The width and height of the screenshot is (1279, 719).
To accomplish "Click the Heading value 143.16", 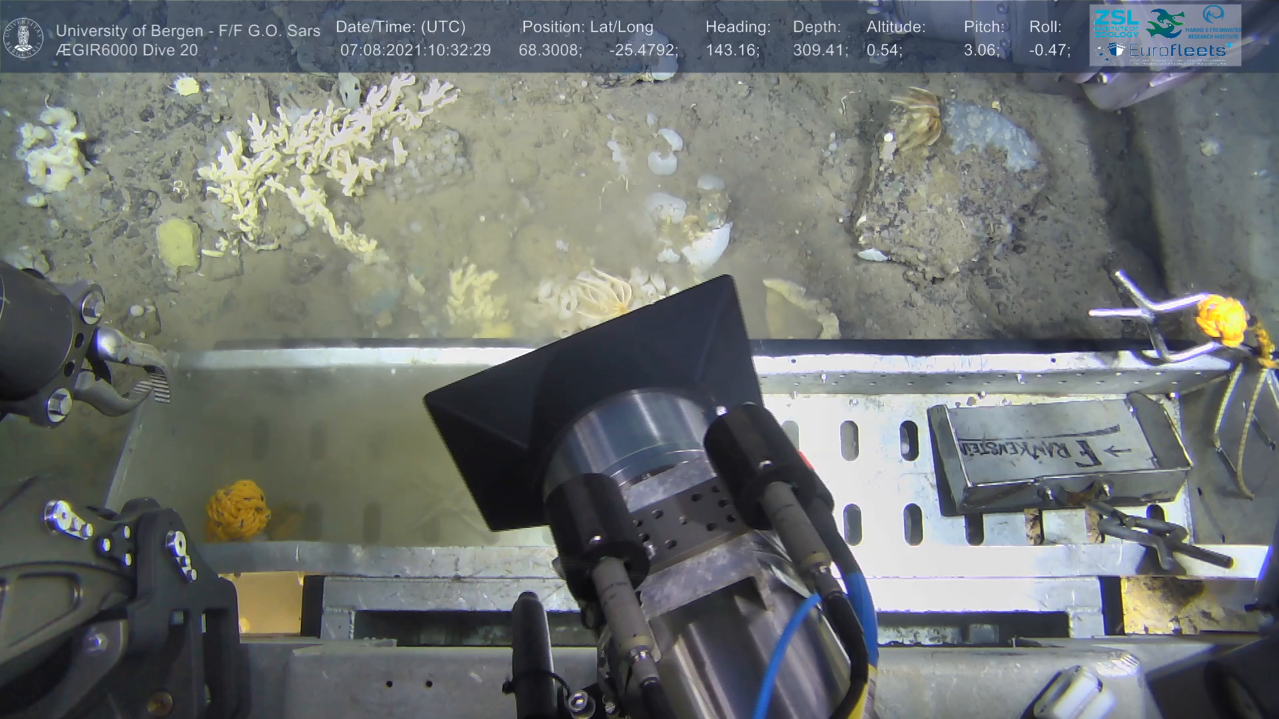I will [x=732, y=51].
